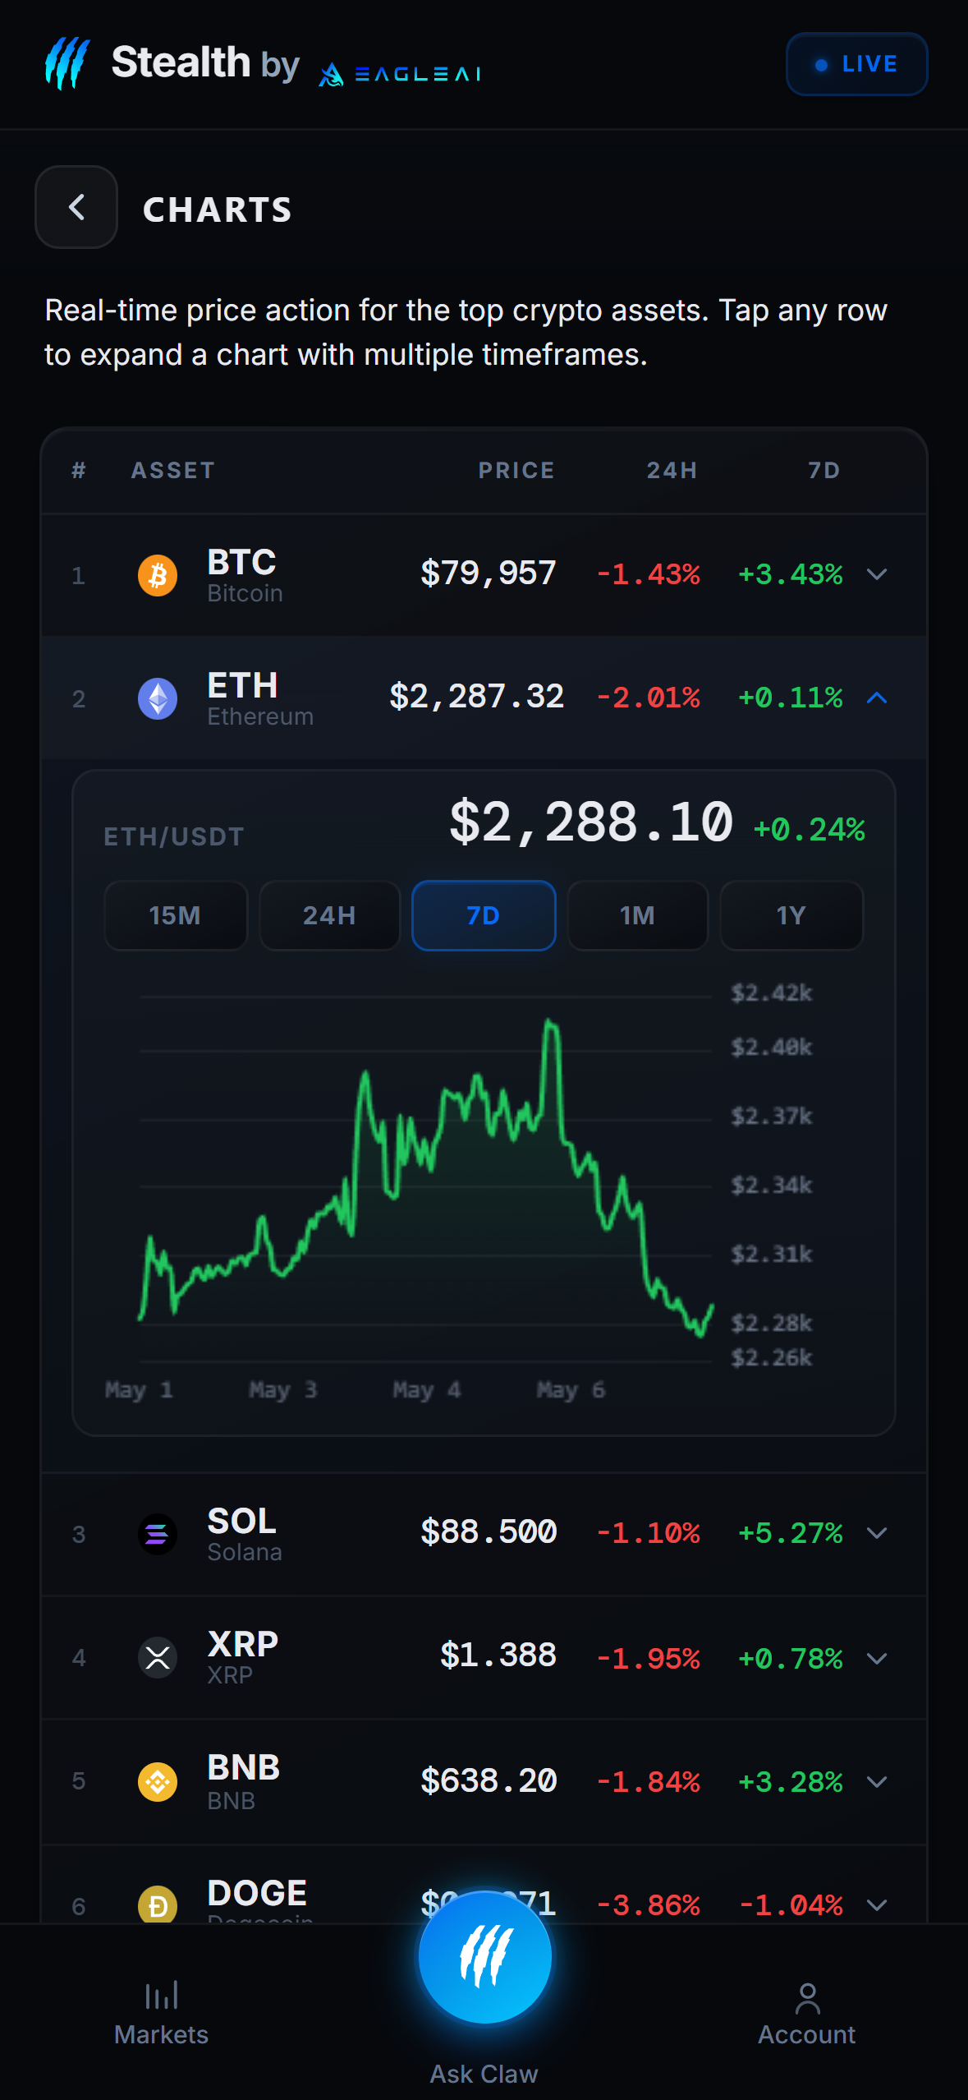The height and width of the screenshot is (2100, 968).
Task: Click ETH 24H change -2.01%
Action: (648, 698)
